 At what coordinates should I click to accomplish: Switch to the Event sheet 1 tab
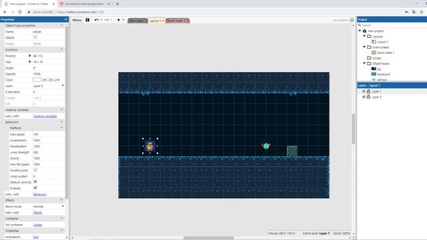(177, 21)
